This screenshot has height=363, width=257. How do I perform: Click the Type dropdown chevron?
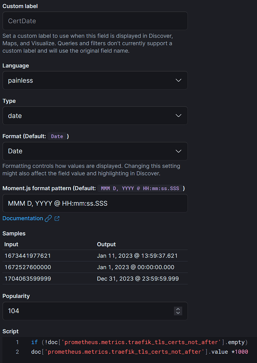click(x=178, y=116)
